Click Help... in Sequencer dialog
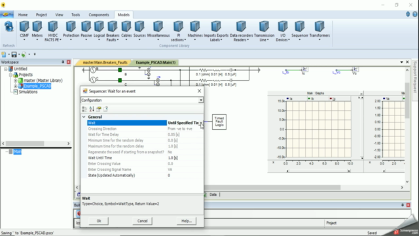Screen dimensions: 419x236 pos(186,221)
